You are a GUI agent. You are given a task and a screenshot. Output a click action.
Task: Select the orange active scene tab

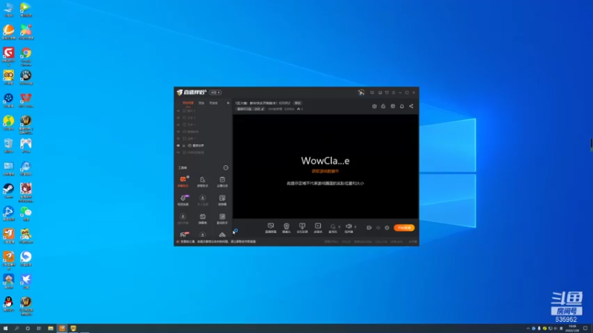tap(188, 103)
